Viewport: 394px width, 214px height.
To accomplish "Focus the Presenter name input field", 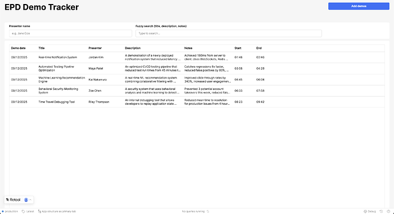I will (70, 34).
